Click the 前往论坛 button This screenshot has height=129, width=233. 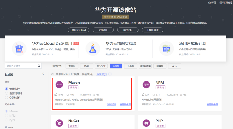point(128,30)
